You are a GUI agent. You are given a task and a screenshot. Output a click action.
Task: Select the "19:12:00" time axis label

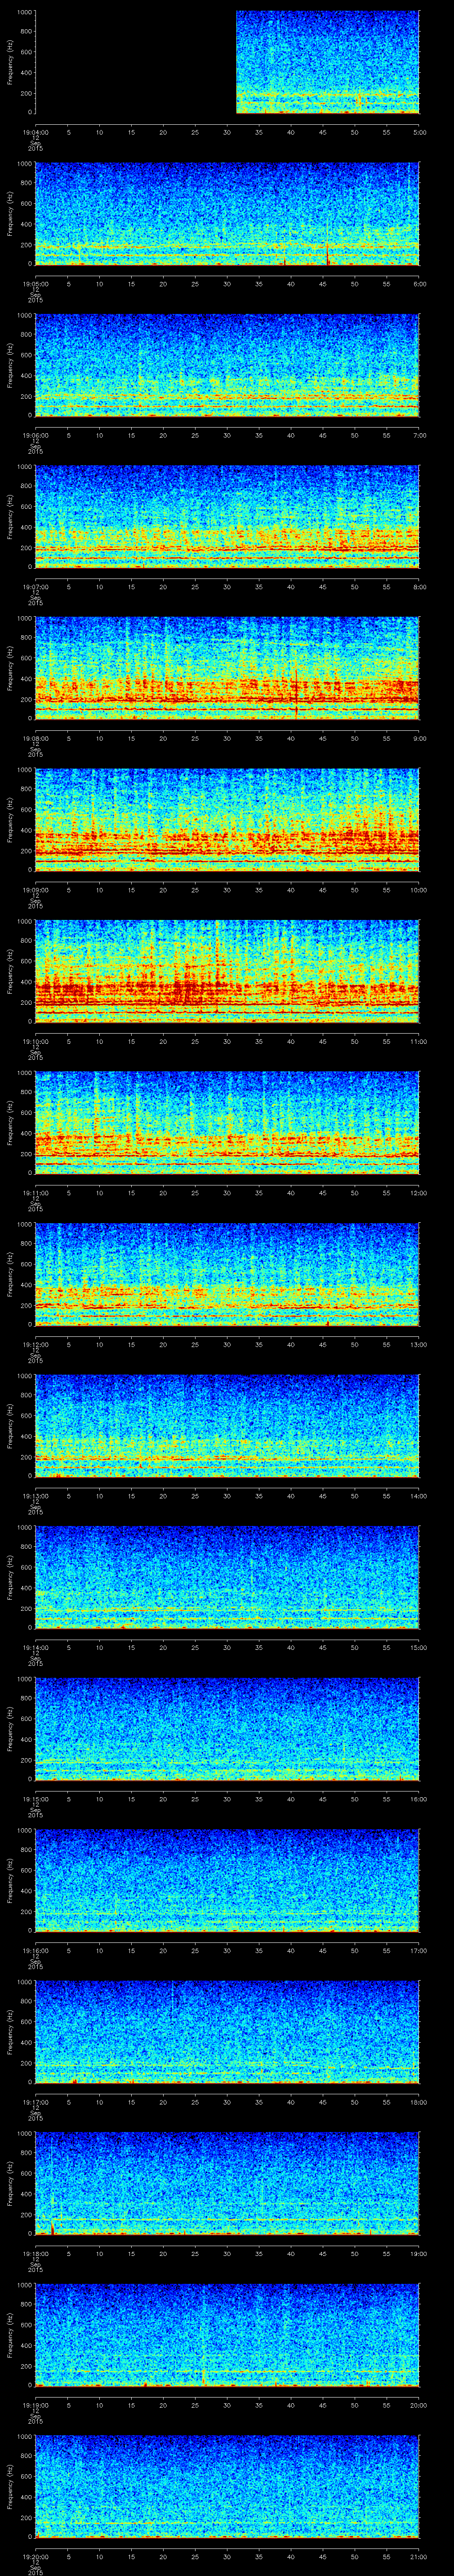point(35,1343)
